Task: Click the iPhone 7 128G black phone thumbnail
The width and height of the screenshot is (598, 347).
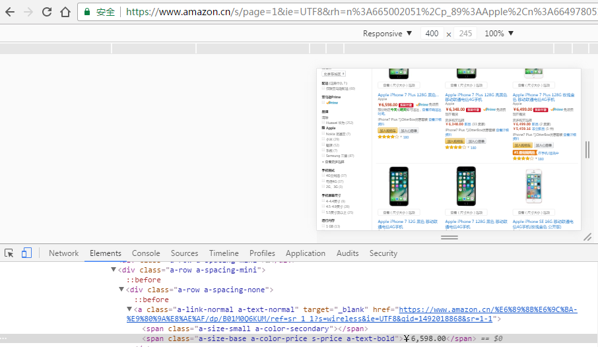Action: [x=466, y=187]
